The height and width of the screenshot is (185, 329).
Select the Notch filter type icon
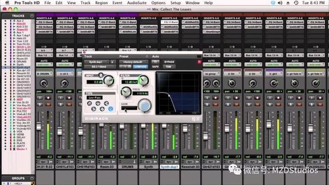(x=98, y=103)
